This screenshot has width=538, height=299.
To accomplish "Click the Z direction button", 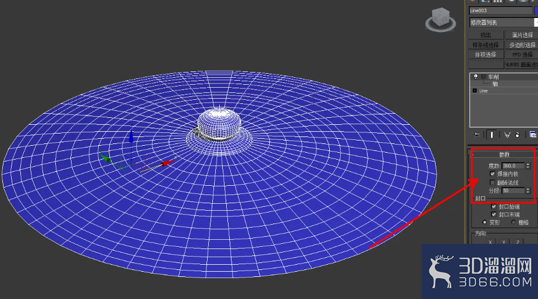I will 518,242.
